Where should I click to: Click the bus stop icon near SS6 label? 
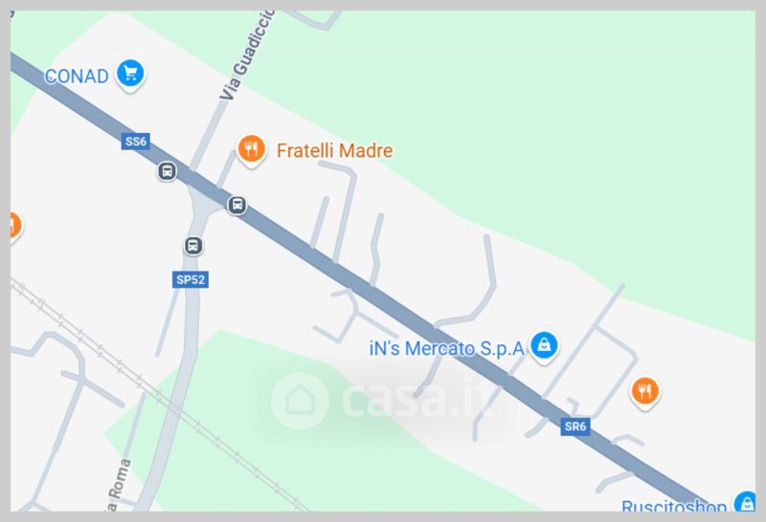pyautogui.click(x=167, y=171)
